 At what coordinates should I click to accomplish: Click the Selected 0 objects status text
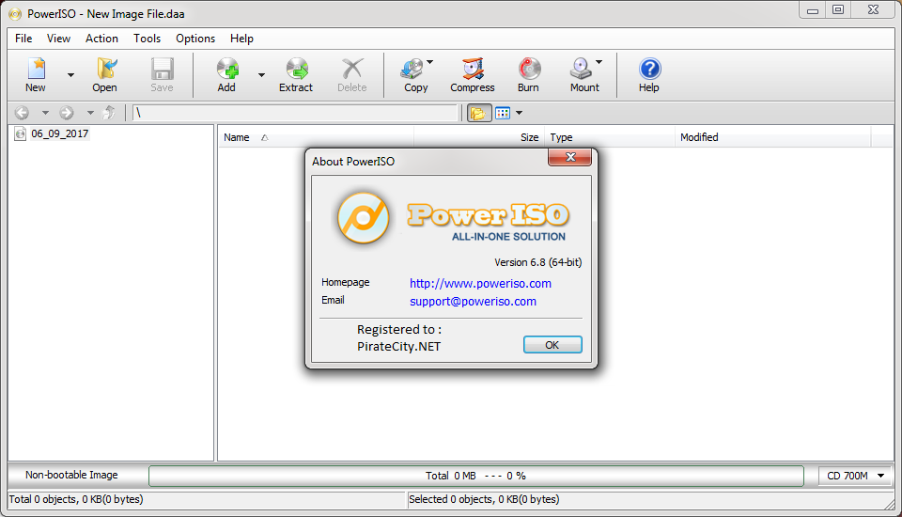click(x=484, y=499)
